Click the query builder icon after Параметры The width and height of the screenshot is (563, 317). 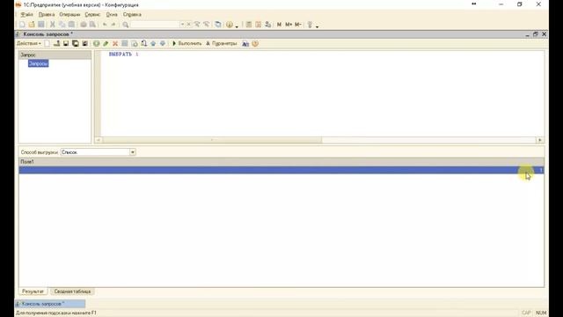tap(245, 43)
